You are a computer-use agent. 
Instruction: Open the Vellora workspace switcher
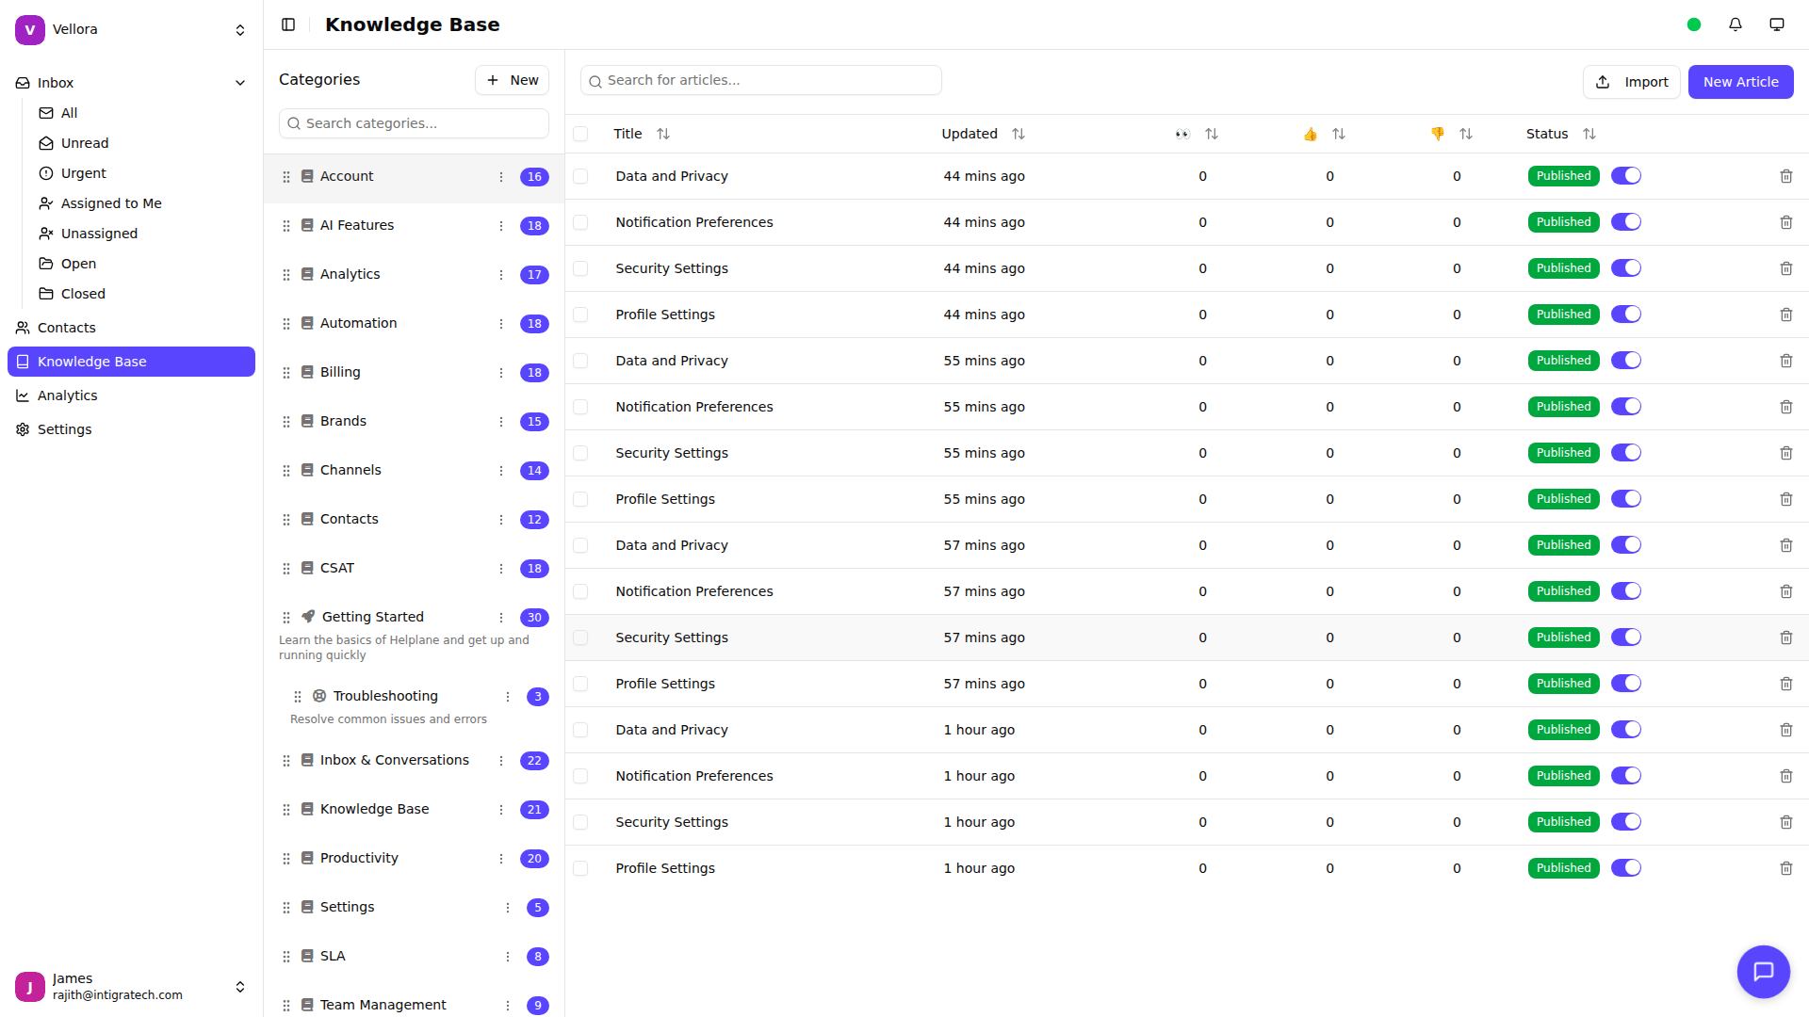(131, 30)
